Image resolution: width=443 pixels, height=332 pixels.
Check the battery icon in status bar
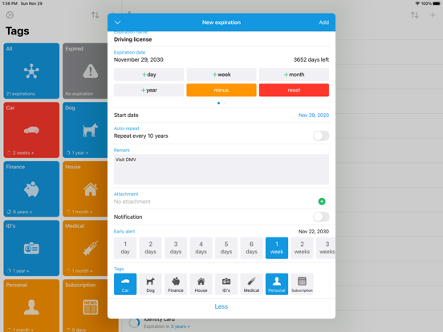click(437, 3)
